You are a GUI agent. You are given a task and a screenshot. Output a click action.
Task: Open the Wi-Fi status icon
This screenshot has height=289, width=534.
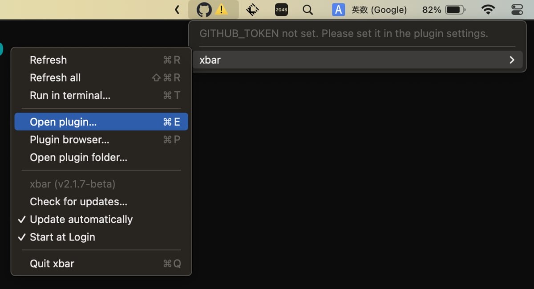pos(488,9)
